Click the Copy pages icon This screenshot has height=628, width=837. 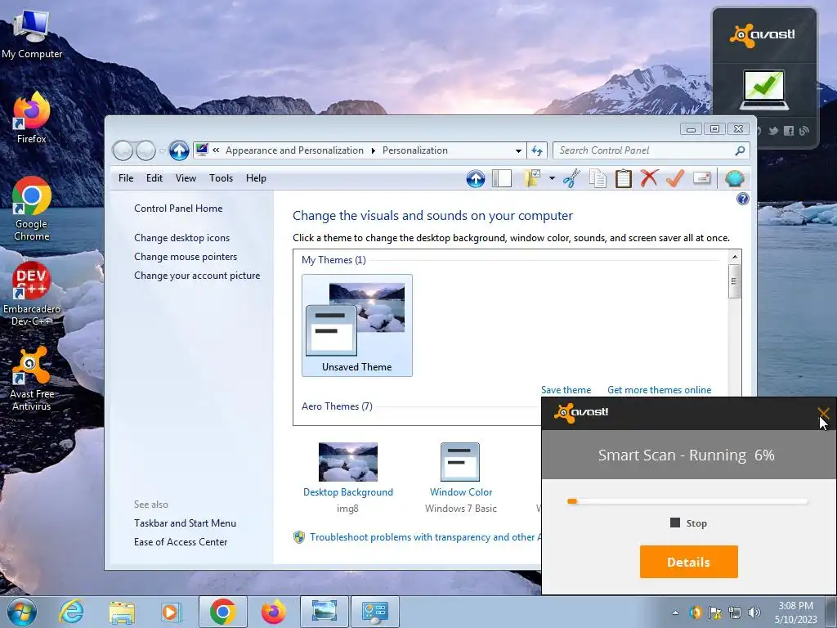tap(598, 178)
